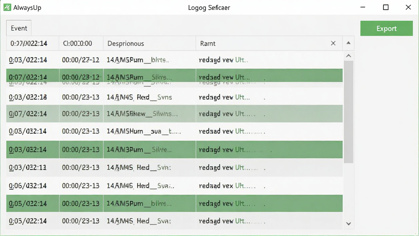The height and width of the screenshot is (236, 419).
Task: Click the description 14AMSHum__sua__t....
Action: coord(144,132)
